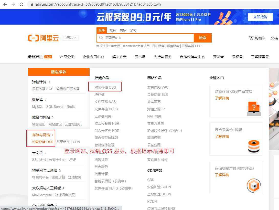Screen dimensions: 279x210
Task: Open the 弹性公网 IP link
Action: [156, 109]
